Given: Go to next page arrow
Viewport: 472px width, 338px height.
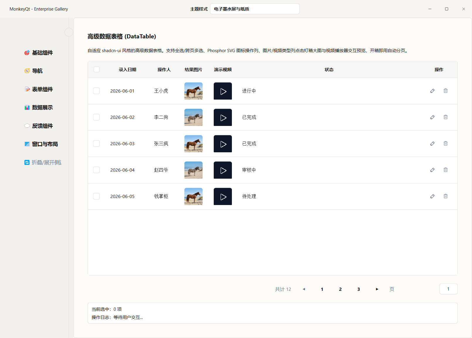Looking at the screenshot, I should pyautogui.click(x=377, y=289).
